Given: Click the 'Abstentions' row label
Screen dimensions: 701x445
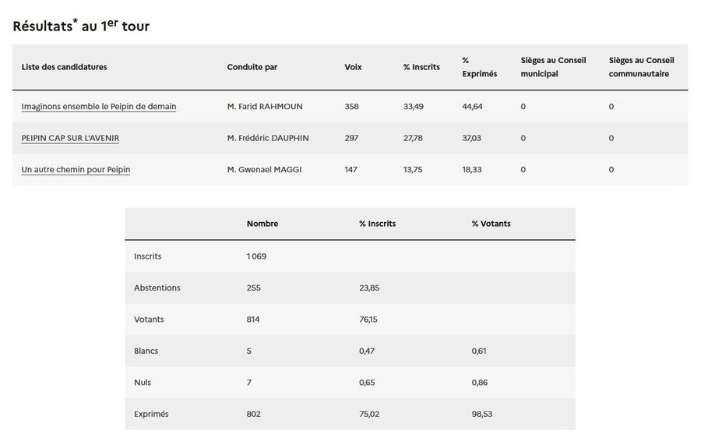Looking at the screenshot, I should (157, 288).
